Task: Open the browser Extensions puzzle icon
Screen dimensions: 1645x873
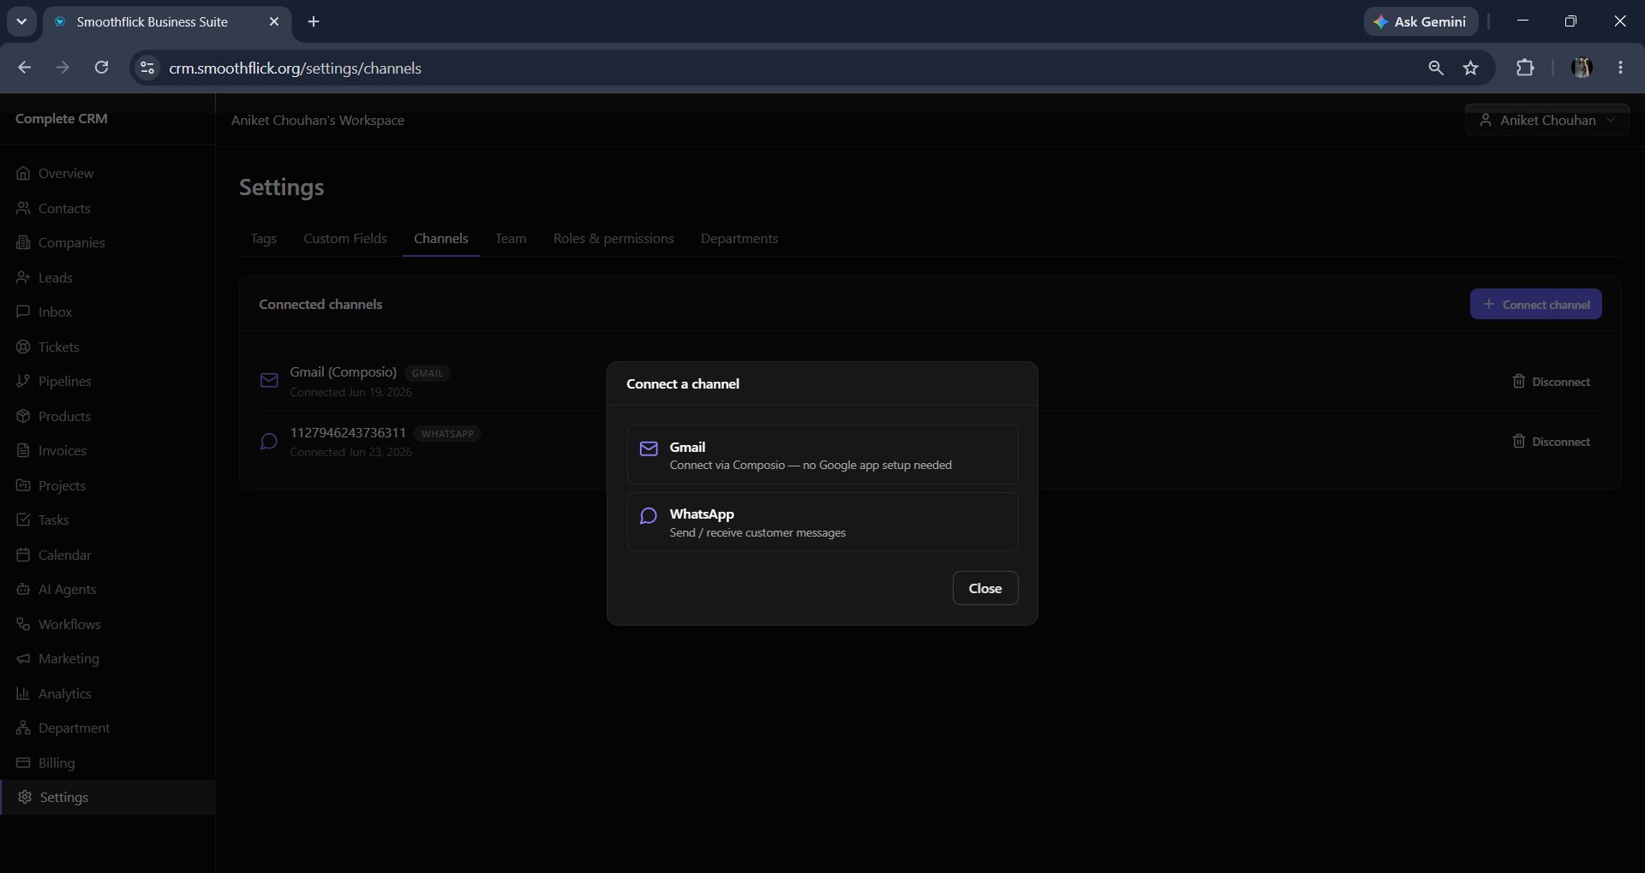Action: click(1525, 68)
